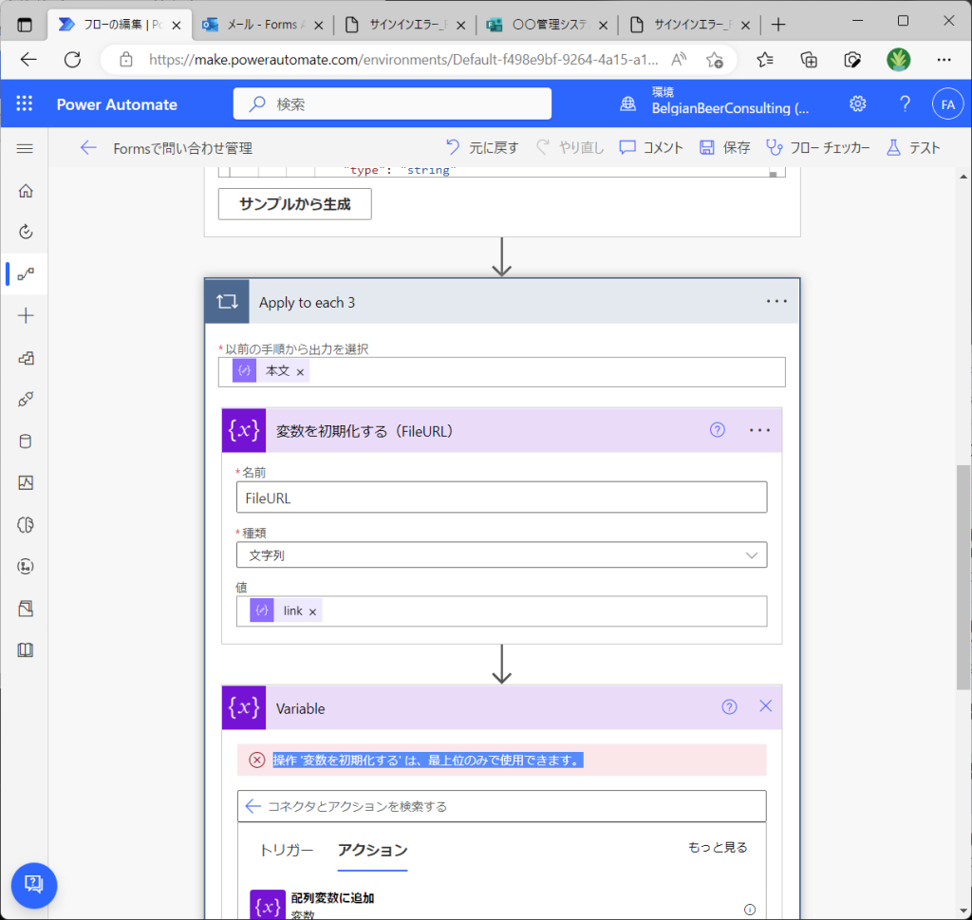The height and width of the screenshot is (920, 972).
Task: Open FileURL variable action more options menu
Action: [759, 430]
